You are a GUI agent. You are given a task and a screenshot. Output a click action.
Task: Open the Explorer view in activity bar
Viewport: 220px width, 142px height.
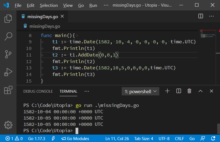coord(8,18)
